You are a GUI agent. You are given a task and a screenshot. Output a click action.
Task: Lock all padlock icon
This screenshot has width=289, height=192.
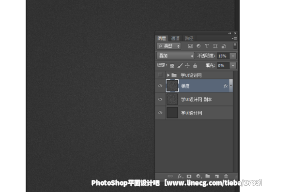click(x=195, y=66)
